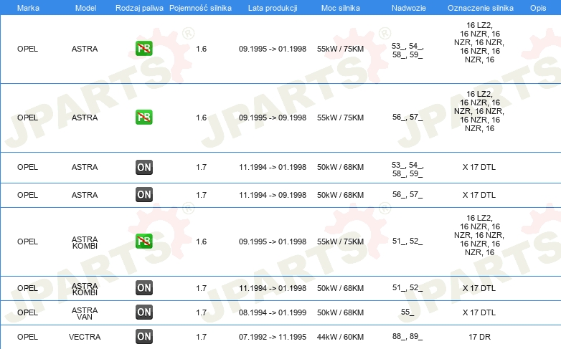Click the 1.7 capacity in the Vectra row

tap(201, 337)
